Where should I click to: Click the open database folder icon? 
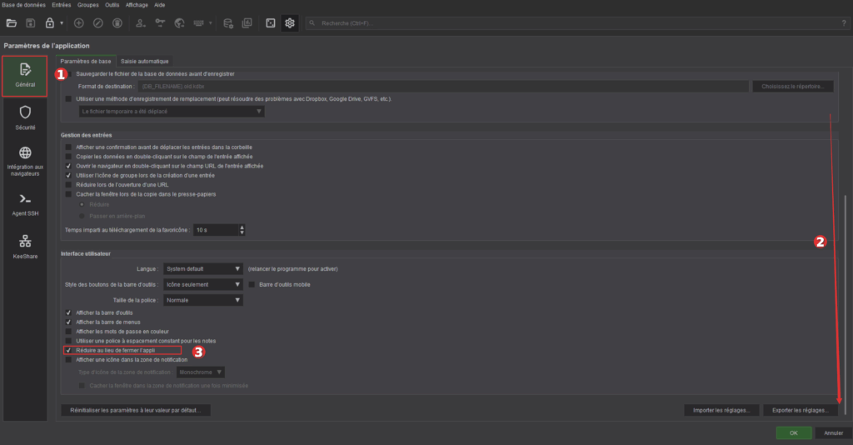[x=12, y=22]
